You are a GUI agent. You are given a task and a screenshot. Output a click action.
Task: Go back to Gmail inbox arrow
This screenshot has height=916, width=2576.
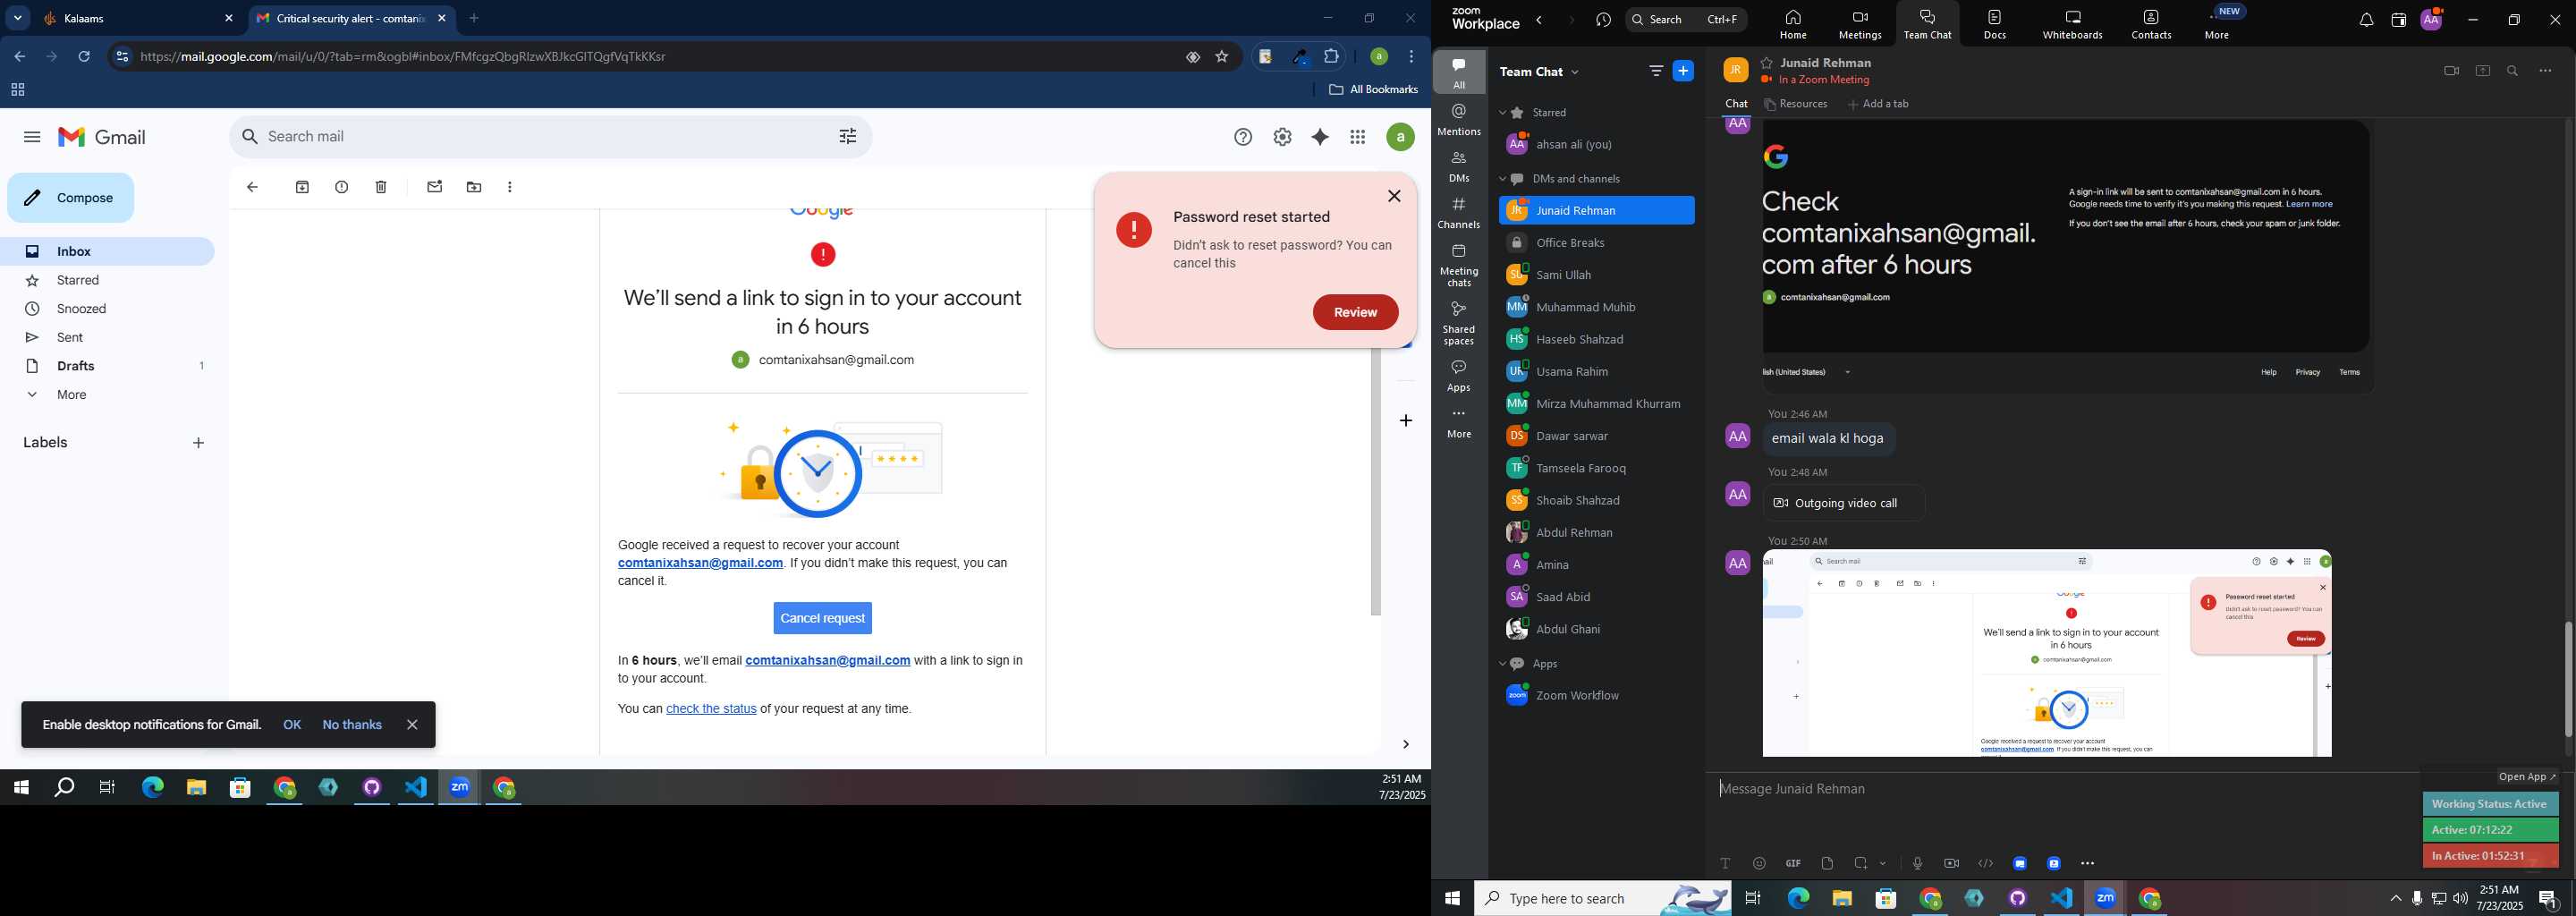tap(252, 187)
